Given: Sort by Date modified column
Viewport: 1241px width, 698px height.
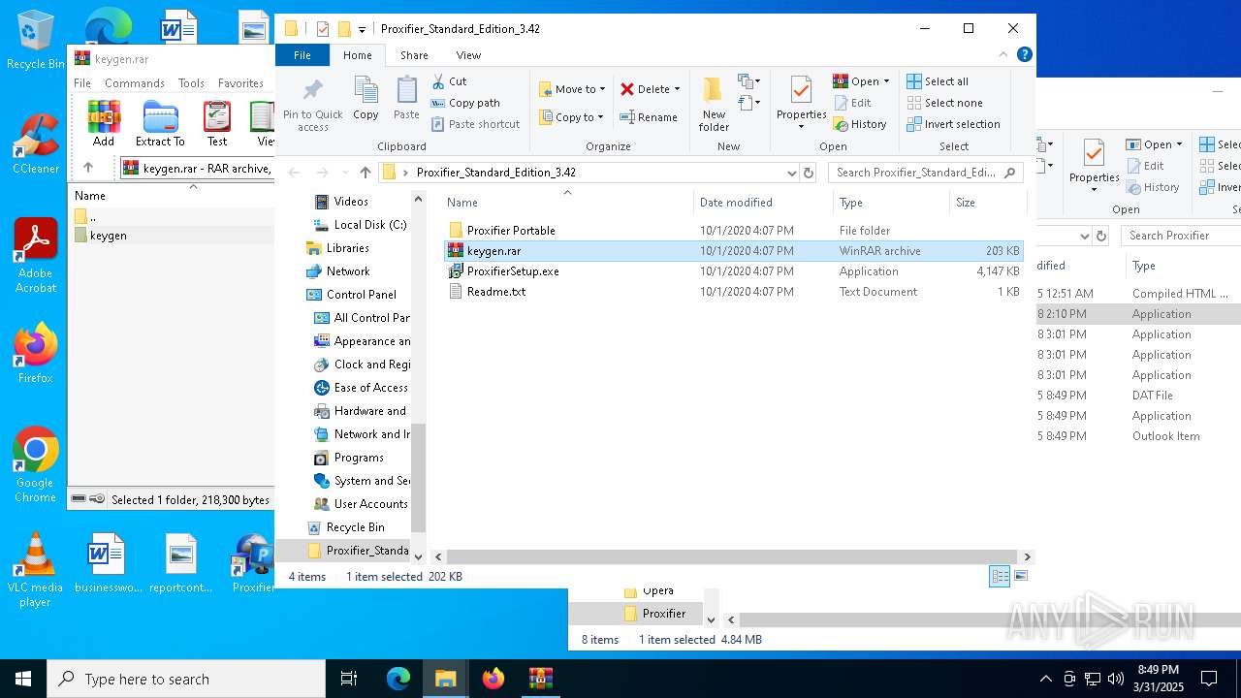Looking at the screenshot, I should 764,203.
